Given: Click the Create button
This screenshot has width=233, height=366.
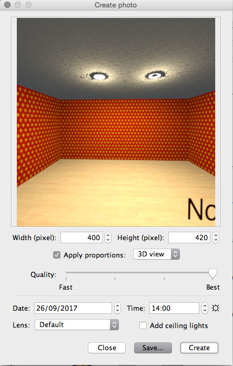Looking at the screenshot, I should (x=199, y=348).
